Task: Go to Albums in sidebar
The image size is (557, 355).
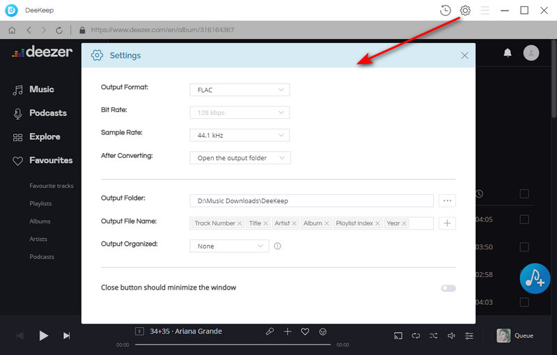Action: (40, 221)
